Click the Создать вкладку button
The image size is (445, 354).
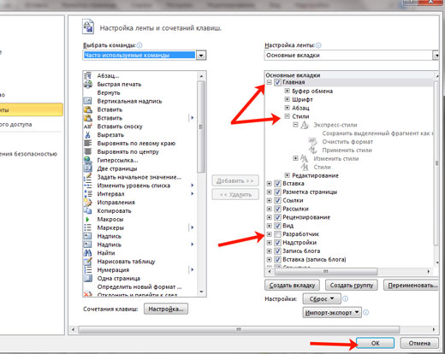click(292, 285)
